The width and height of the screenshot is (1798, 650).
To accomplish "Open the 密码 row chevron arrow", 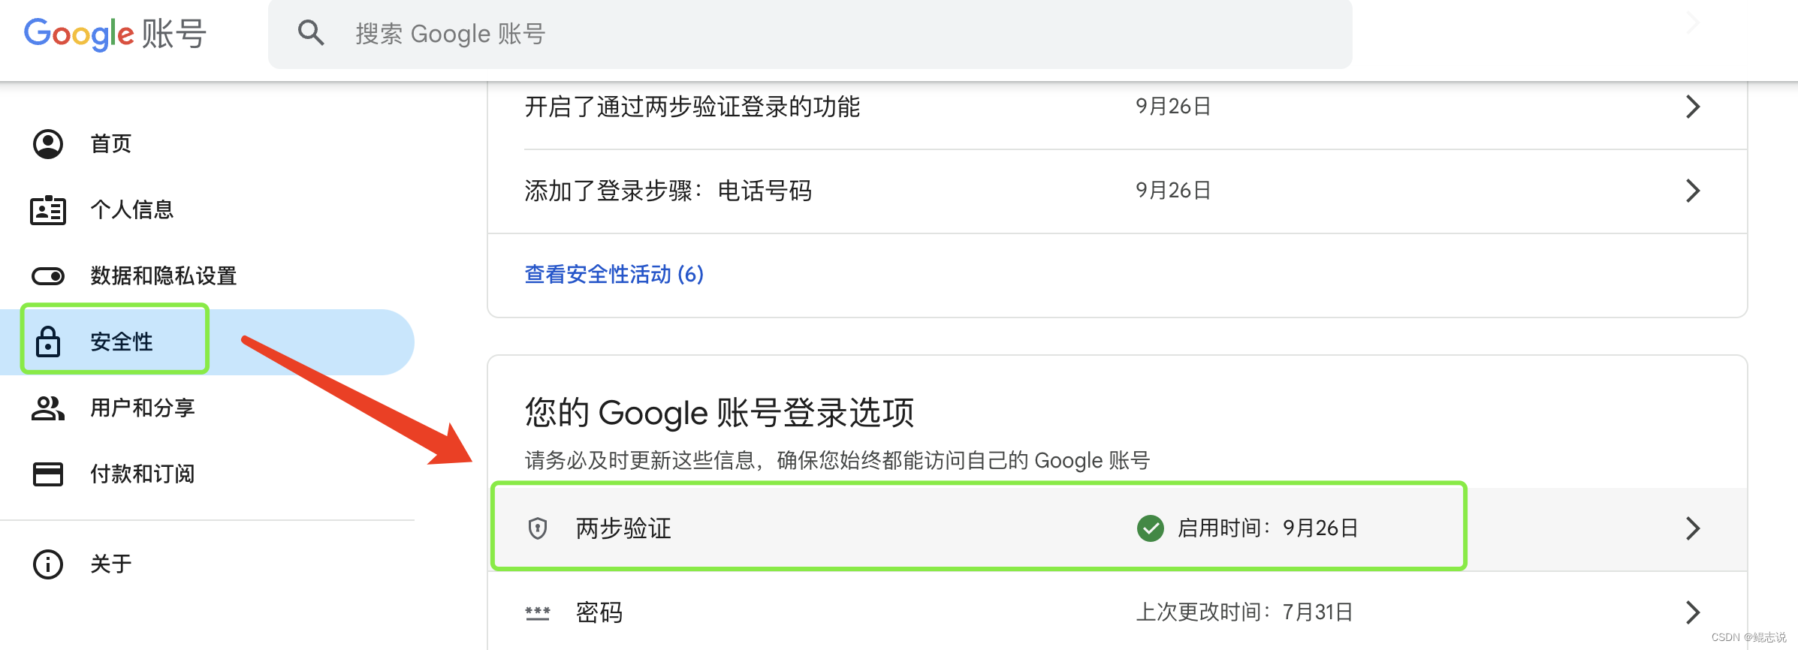I will [1693, 612].
